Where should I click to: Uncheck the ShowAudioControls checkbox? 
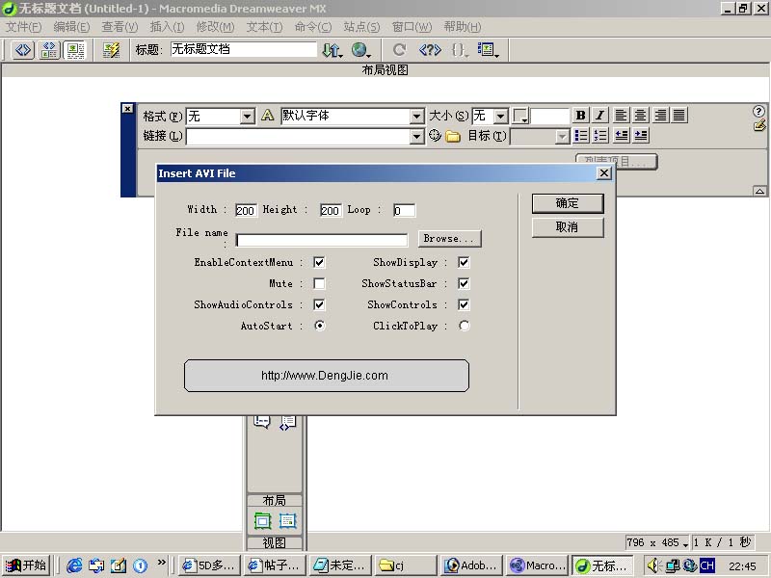pyautogui.click(x=319, y=304)
